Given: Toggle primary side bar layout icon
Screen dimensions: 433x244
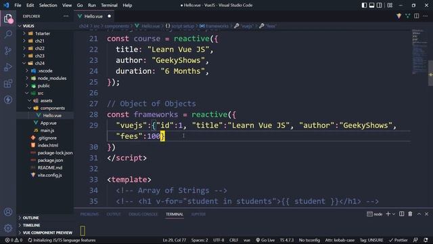Looking at the screenshot, I should pos(364,5).
